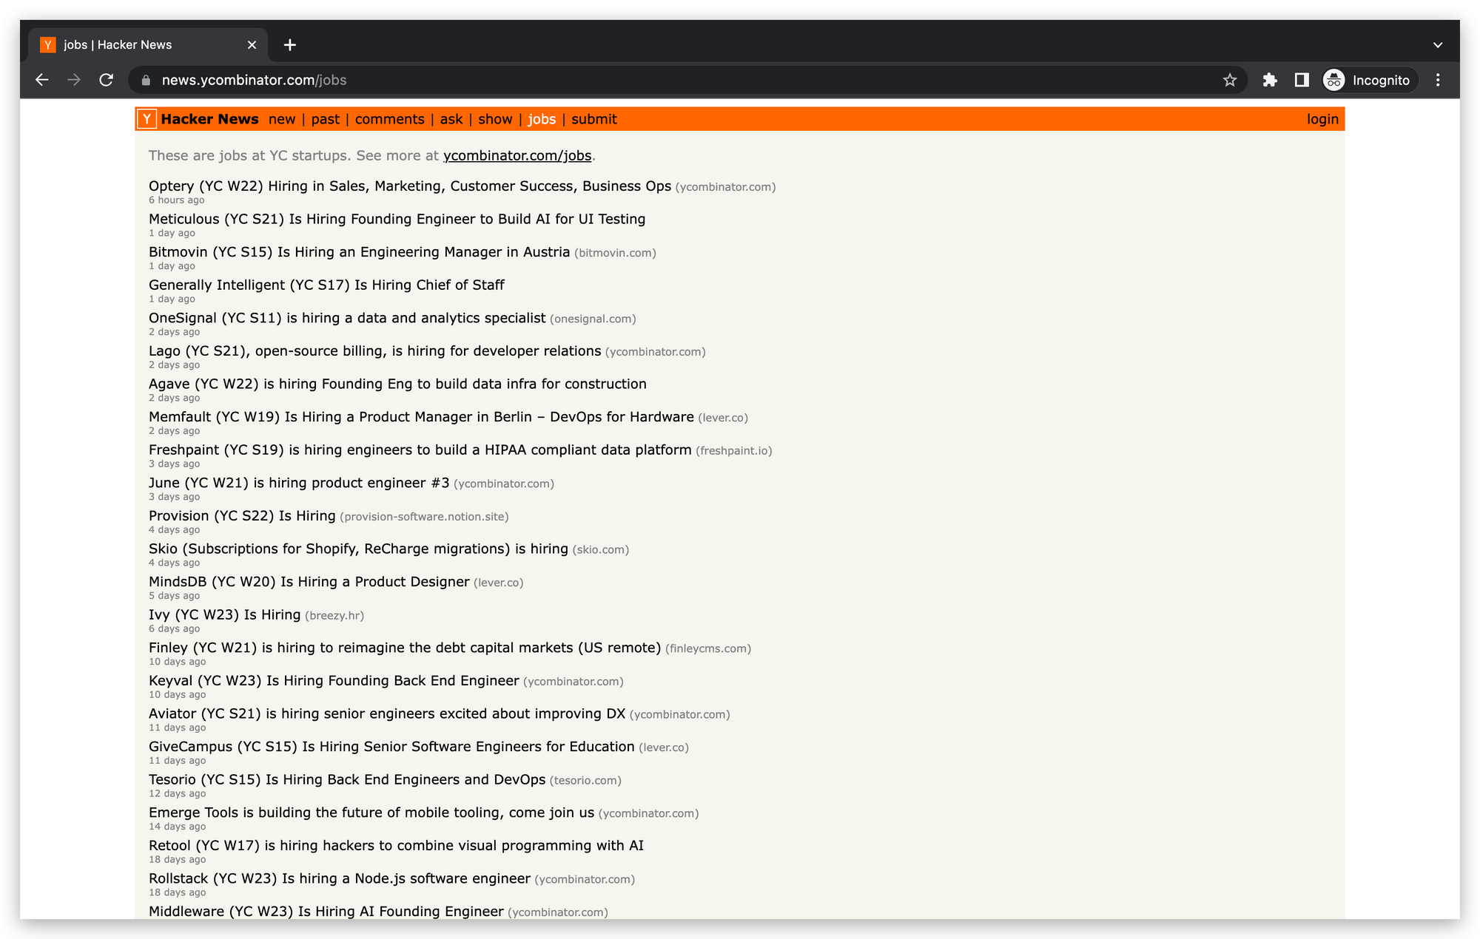Viewport: 1480px width, 939px height.
Task: Open a new tab with the plus button
Action: (x=289, y=45)
